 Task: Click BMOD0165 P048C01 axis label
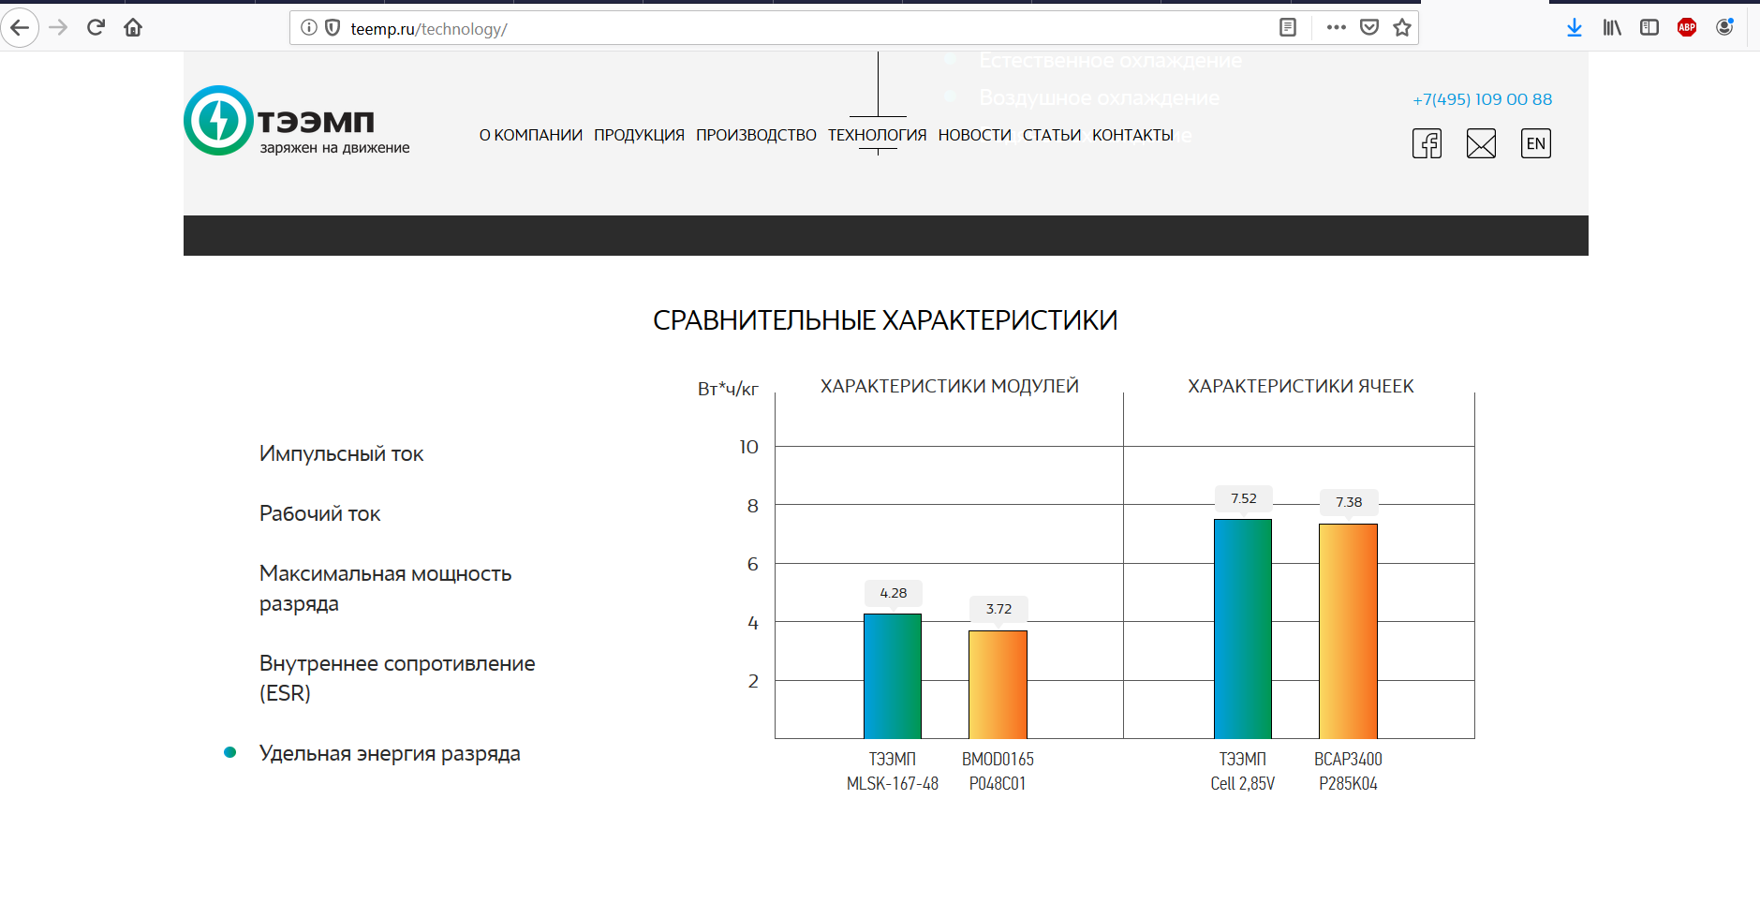tap(998, 771)
